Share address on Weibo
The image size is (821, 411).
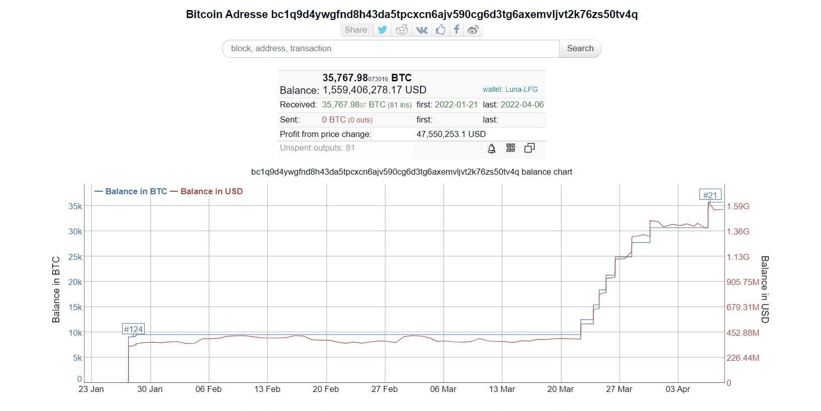(473, 30)
